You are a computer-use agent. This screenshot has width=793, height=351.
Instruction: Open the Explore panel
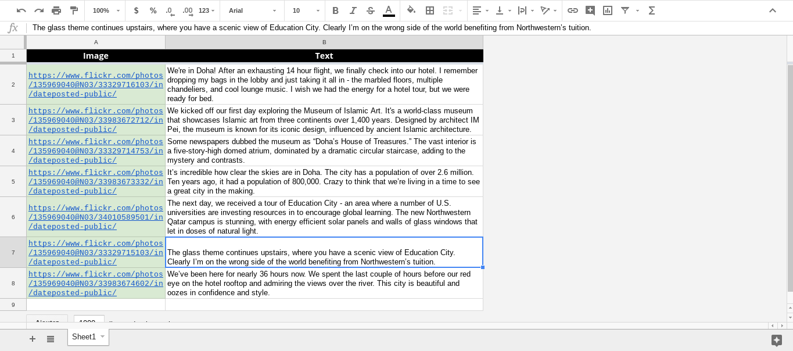[x=777, y=341]
